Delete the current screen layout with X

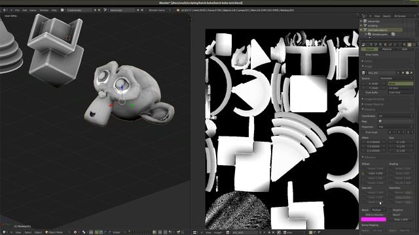(x=99, y=10)
